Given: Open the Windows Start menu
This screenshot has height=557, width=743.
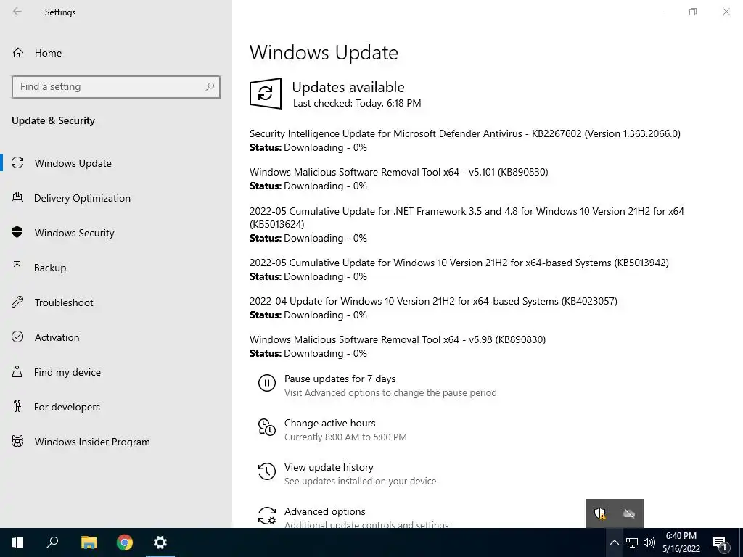Looking at the screenshot, I should click(17, 542).
